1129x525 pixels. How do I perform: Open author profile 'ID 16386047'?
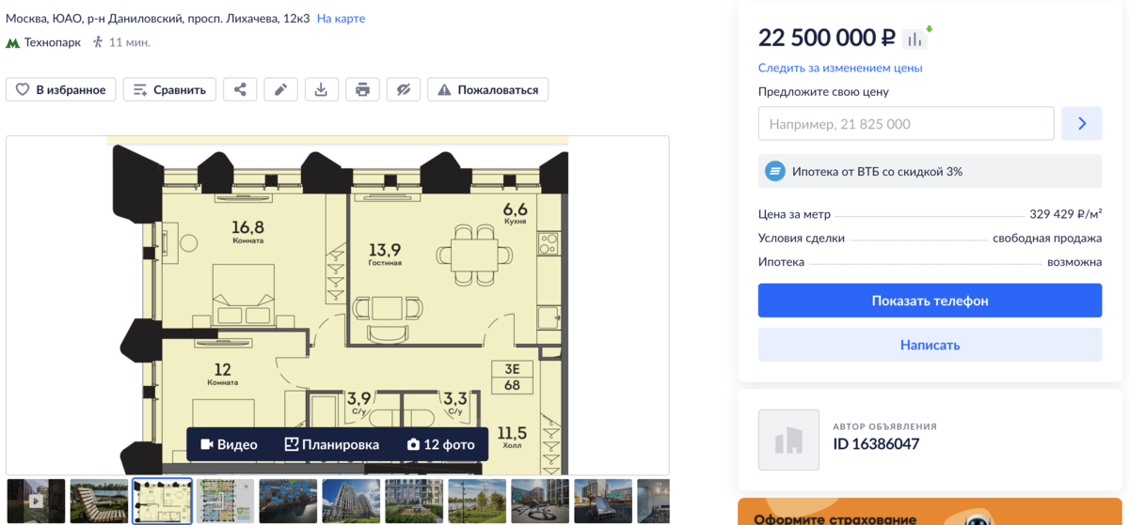point(876,444)
